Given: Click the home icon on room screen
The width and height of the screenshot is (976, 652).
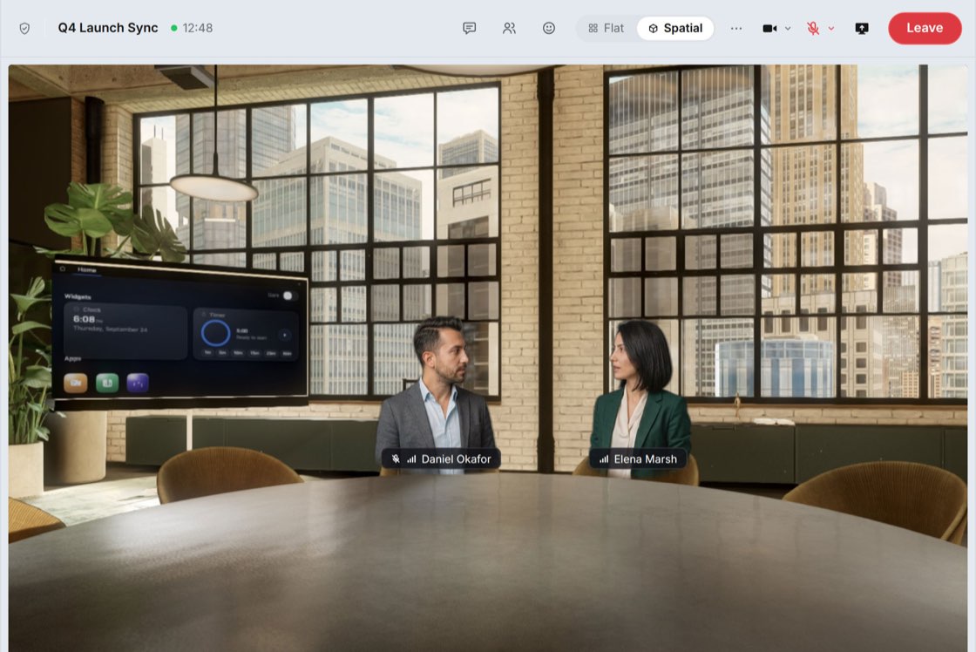Looking at the screenshot, I should pos(62,268).
